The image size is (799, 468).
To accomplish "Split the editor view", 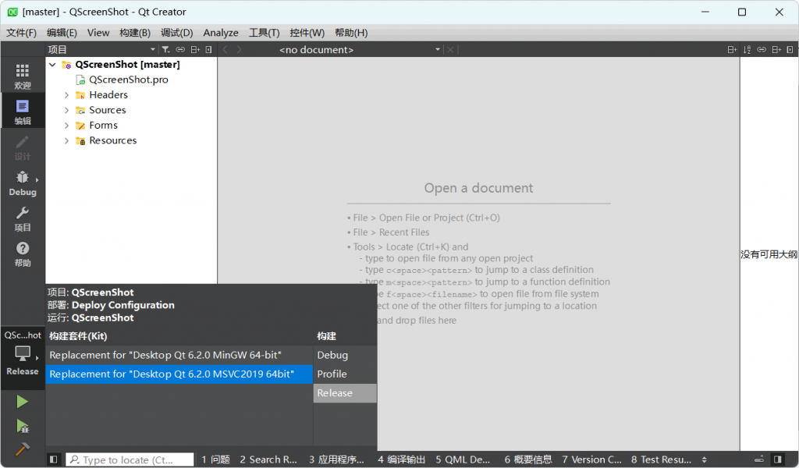I will click(x=732, y=49).
